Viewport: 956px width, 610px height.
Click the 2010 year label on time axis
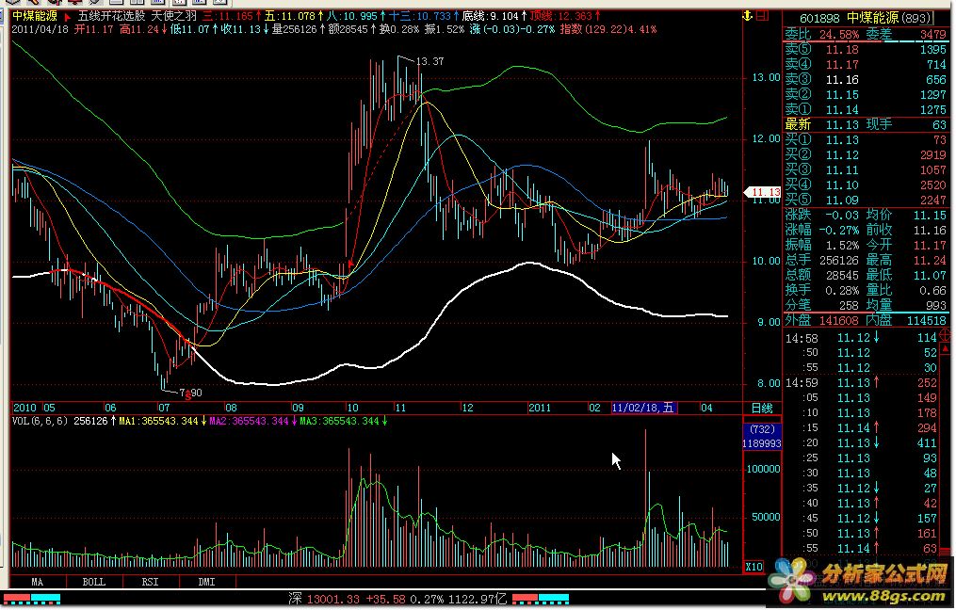(x=25, y=408)
